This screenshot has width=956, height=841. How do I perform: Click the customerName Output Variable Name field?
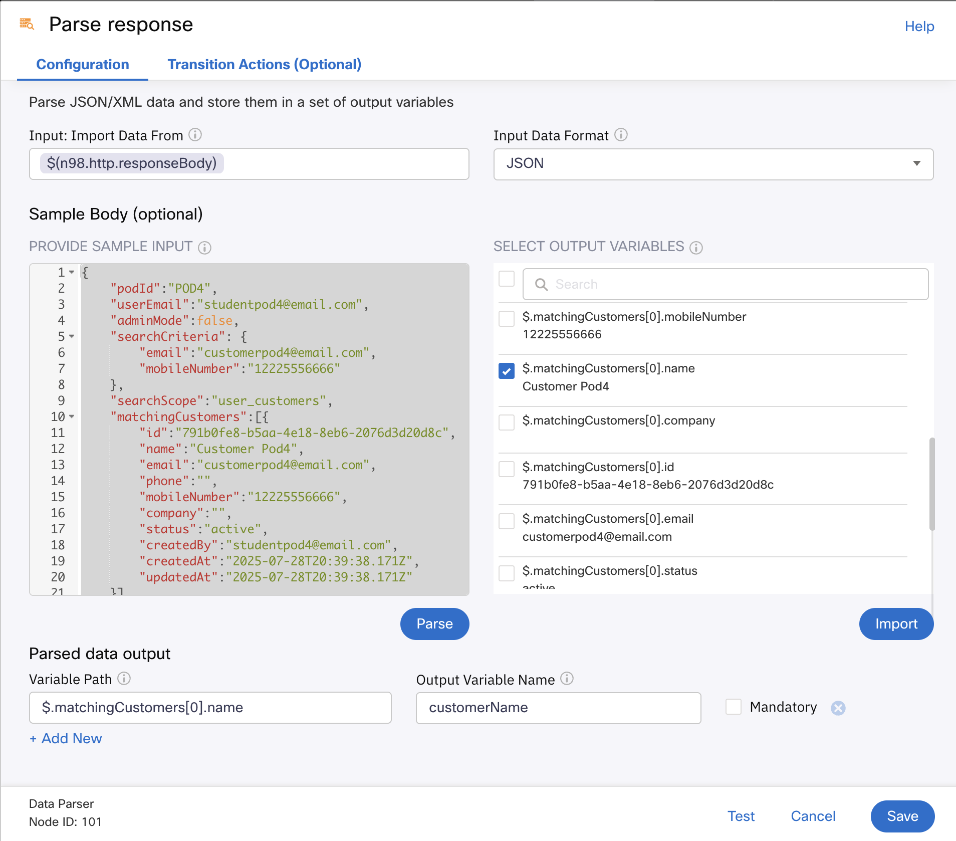(558, 708)
